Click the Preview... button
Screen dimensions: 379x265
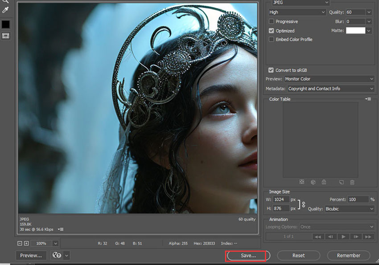tap(31, 255)
